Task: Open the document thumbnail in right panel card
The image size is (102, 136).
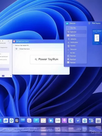Action: pyautogui.click(x=97, y=38)
